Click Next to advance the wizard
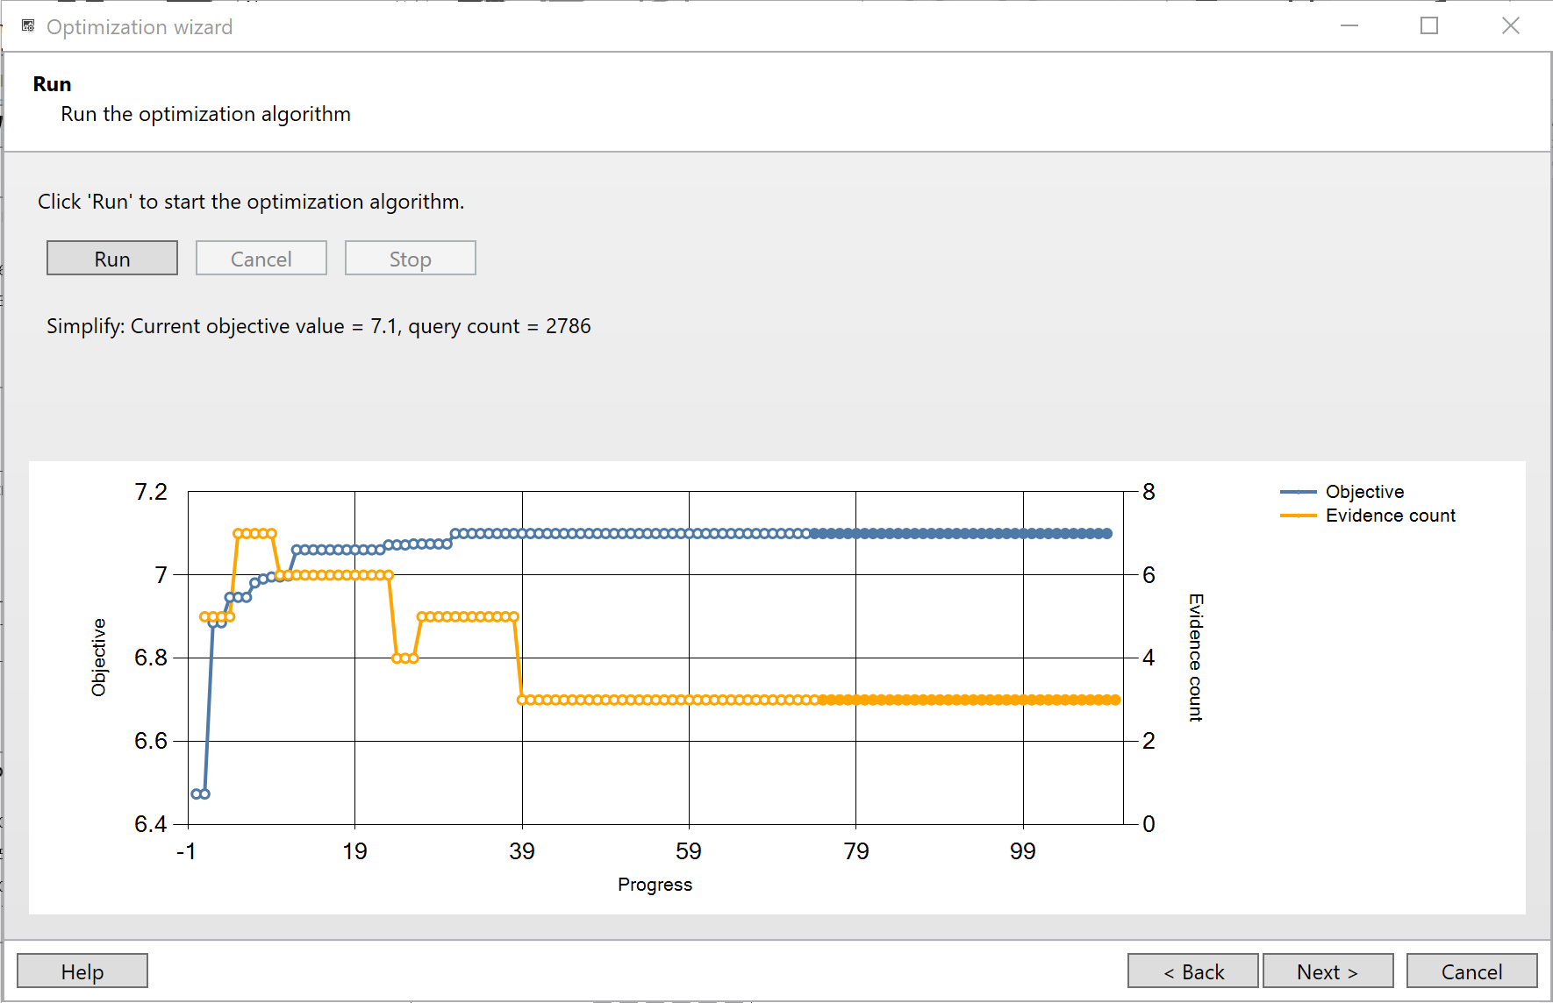Image resolution: width=1553 pixels, height=1003 pixels. coord(1328,971)
